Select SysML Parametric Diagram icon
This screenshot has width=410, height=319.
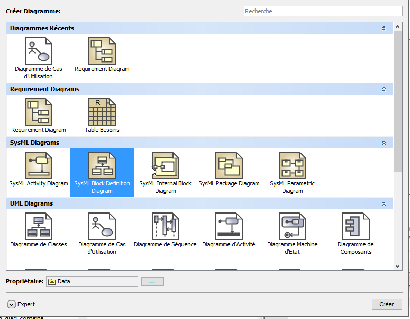click(x=293, y=165)
